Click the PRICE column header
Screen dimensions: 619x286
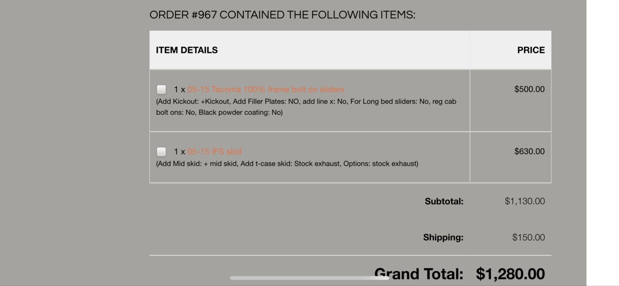531,50
